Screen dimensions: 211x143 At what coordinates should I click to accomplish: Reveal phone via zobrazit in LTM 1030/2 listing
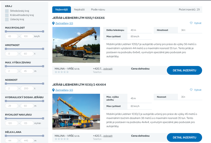point(108,136)
